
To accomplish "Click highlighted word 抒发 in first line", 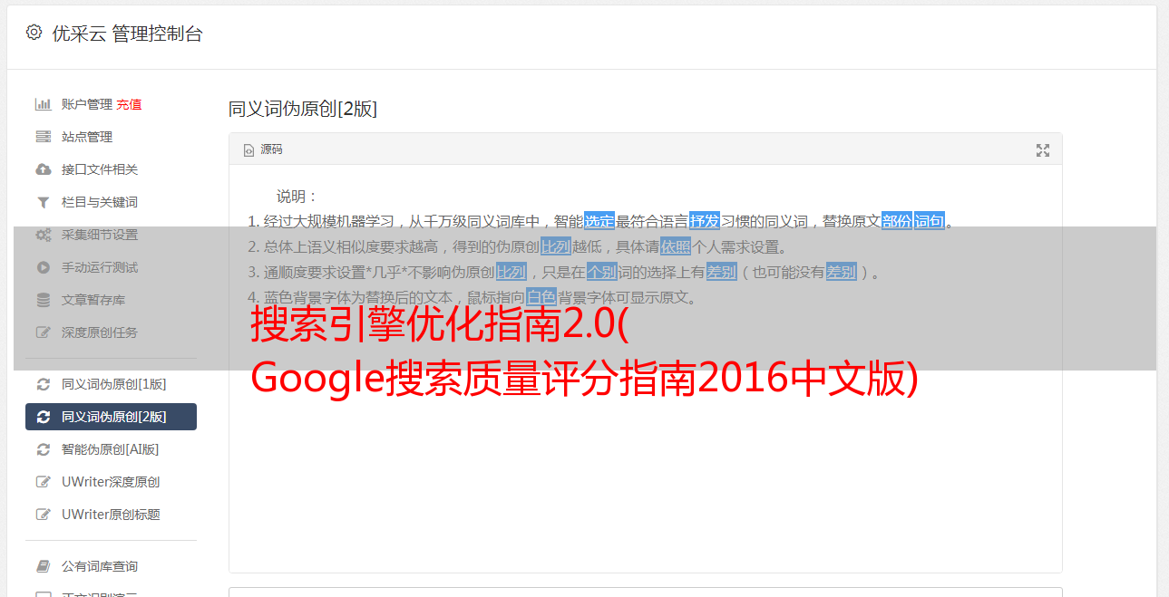I will 705,221.
